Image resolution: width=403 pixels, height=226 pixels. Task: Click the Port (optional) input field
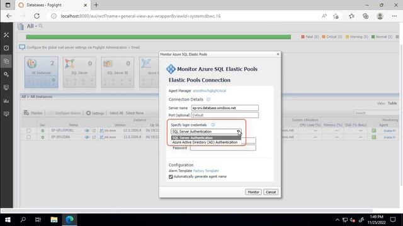pos(225,115)
